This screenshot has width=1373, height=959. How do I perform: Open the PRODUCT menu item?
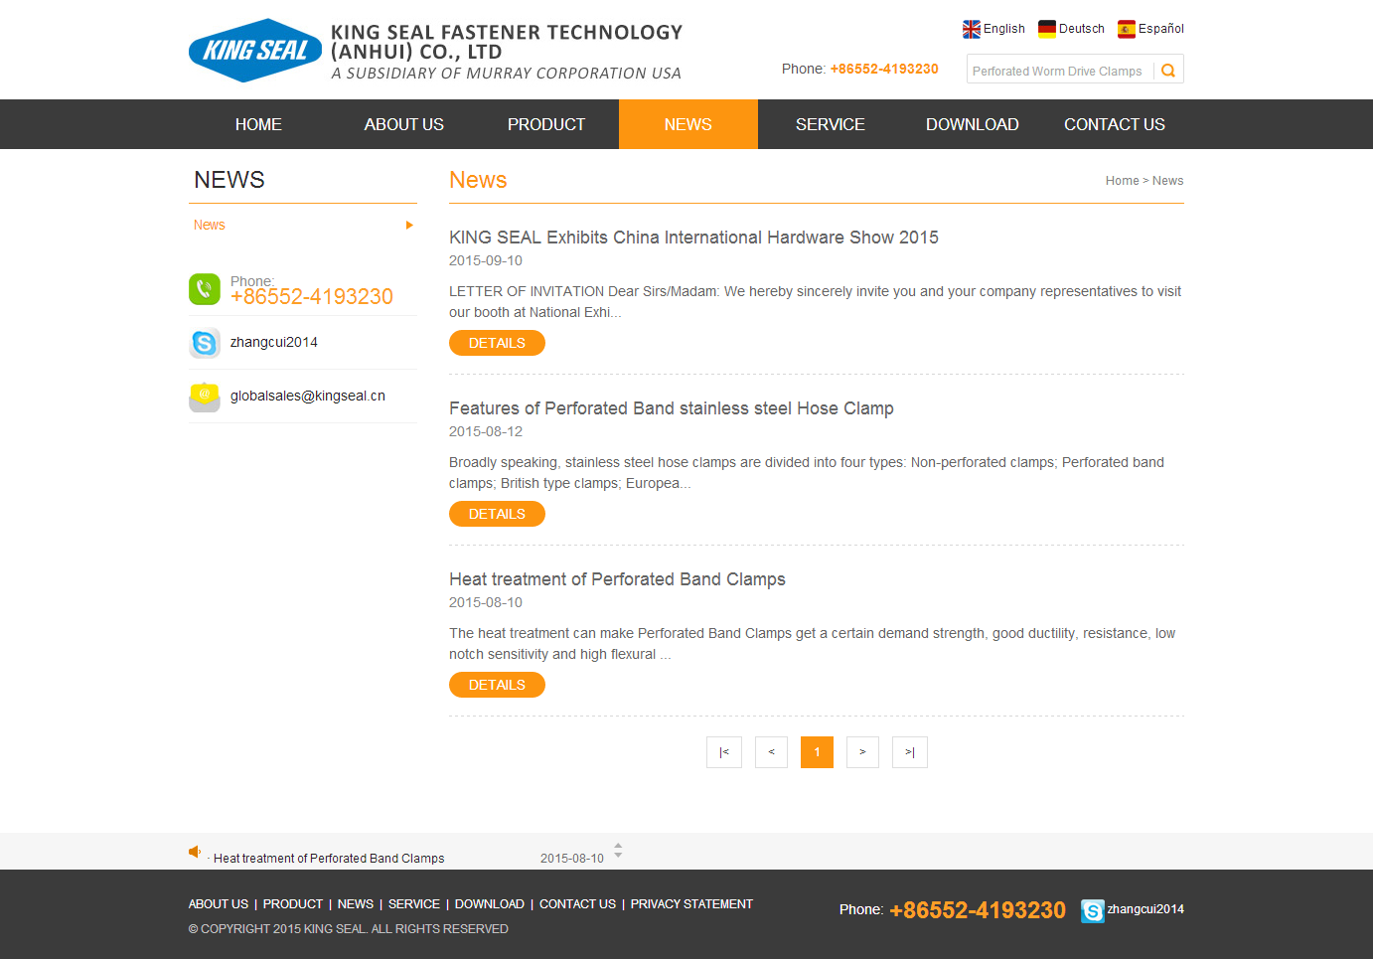546,124
